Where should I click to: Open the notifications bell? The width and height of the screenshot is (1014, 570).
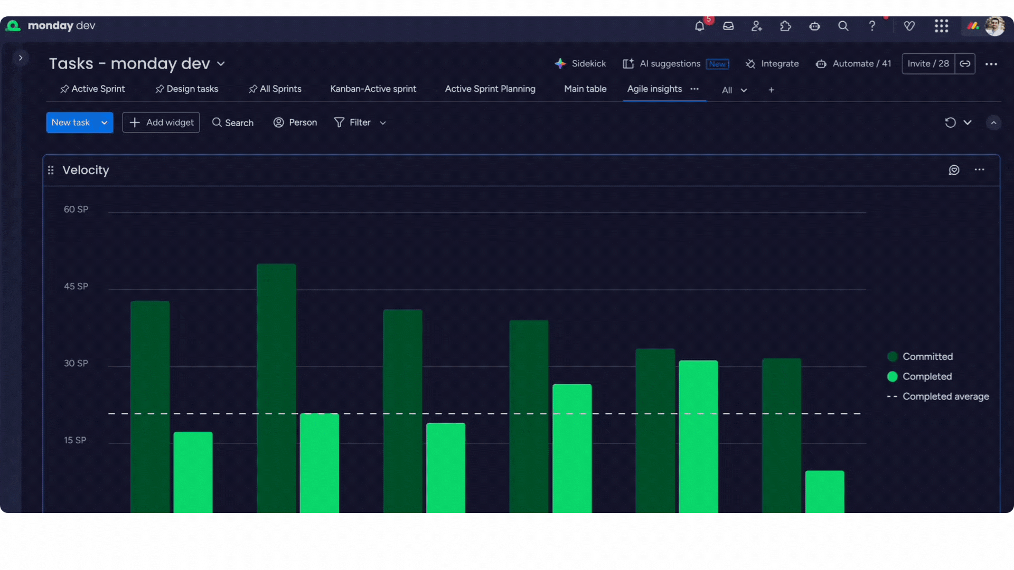tap(700, 26)
